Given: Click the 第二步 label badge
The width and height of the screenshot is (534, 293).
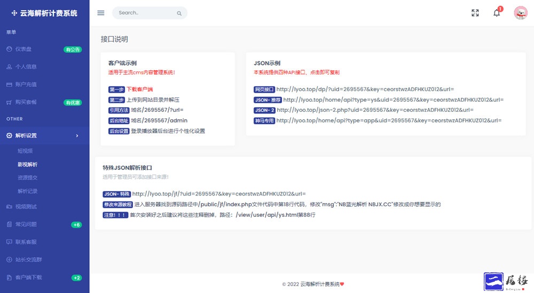Looking at the screenshot, I should (x=117, y=100).
